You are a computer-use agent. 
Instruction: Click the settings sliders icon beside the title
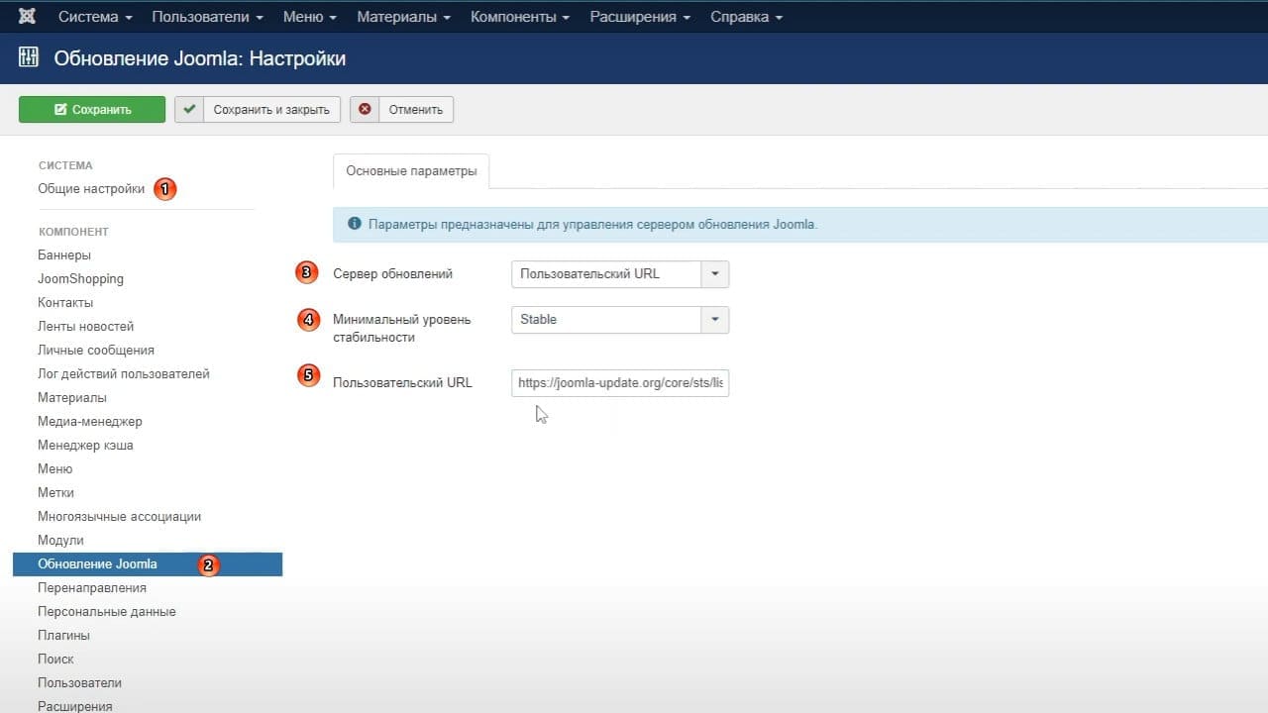click(29, 57)
